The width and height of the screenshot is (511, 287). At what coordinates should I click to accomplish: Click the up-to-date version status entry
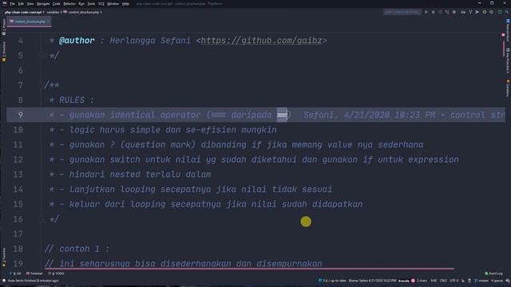tap(332, 281)
